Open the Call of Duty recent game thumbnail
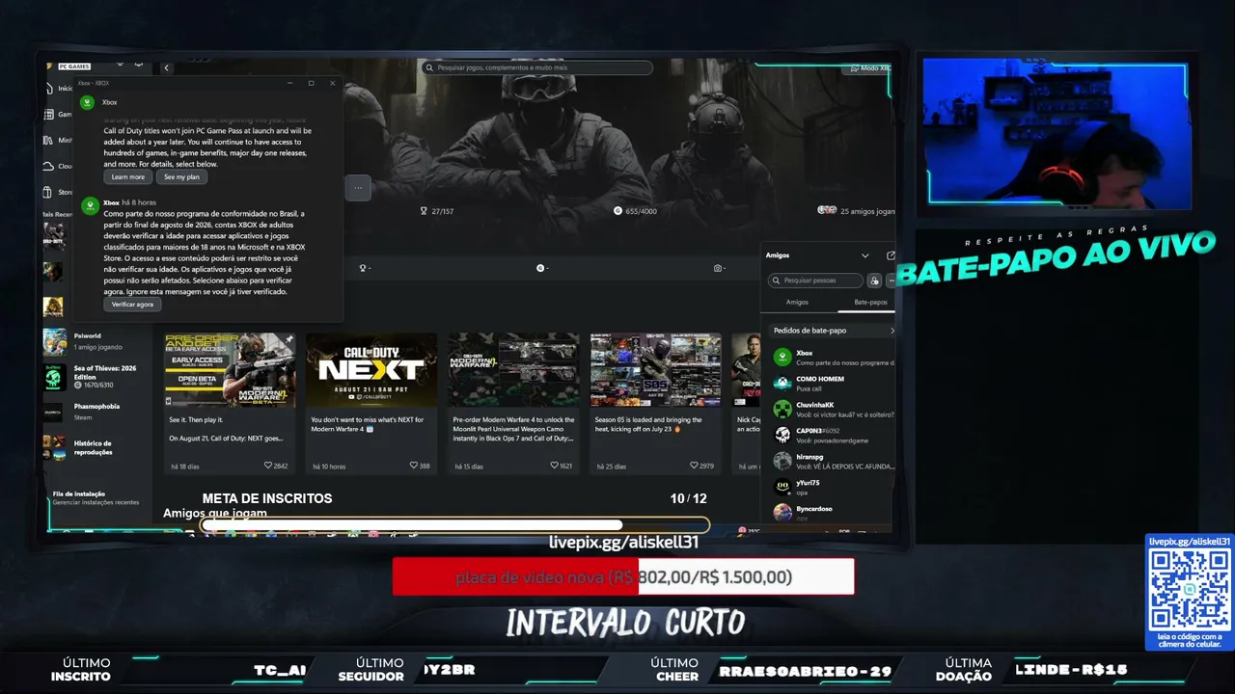The height and width of the screenshot is (694, 1235). 54,237
